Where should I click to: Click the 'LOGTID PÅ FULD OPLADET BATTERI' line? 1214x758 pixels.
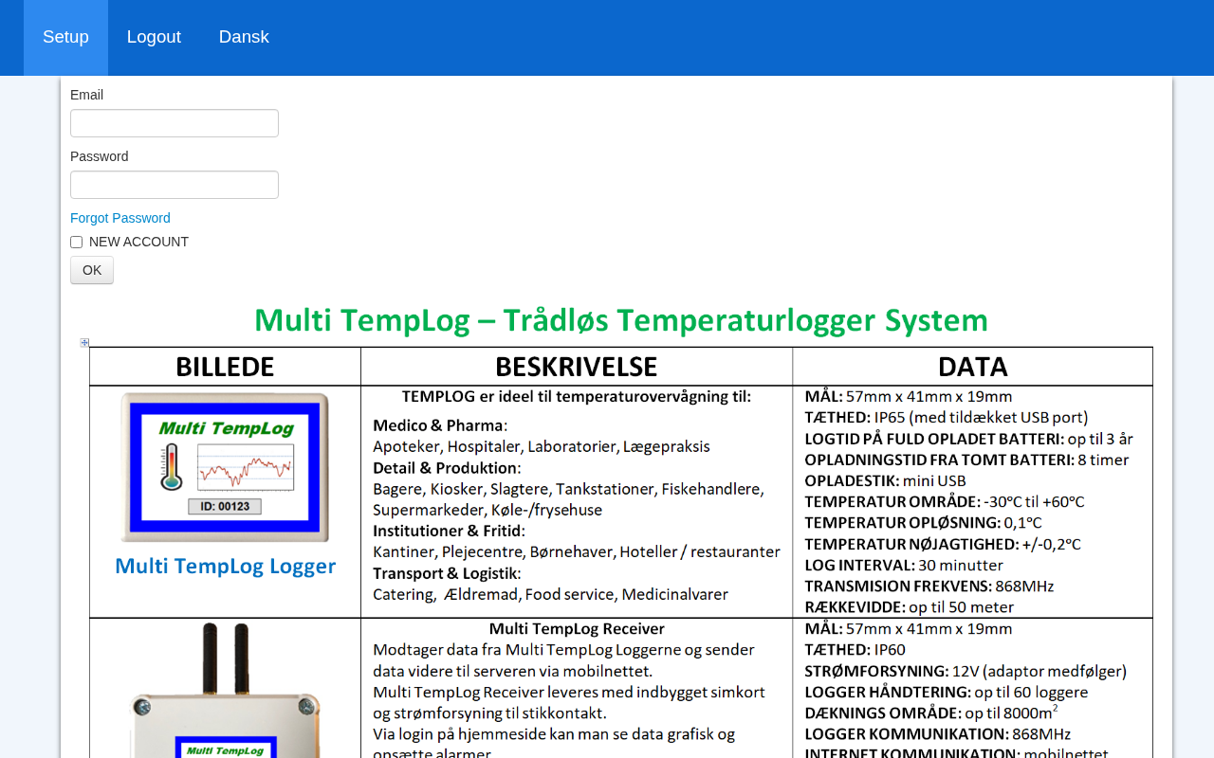pyautogui.click(x=969, y=439)
